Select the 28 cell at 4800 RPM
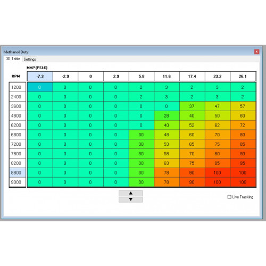Screen dimensions: 266x266 [167, 116]
